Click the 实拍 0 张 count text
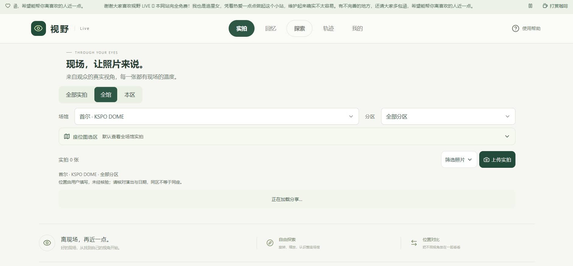Image resolution: width=573 pixels, height=266 pixels. (x=69, y=160)
